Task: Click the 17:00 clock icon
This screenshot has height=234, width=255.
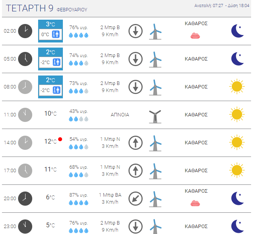Action: pos(25,171)
